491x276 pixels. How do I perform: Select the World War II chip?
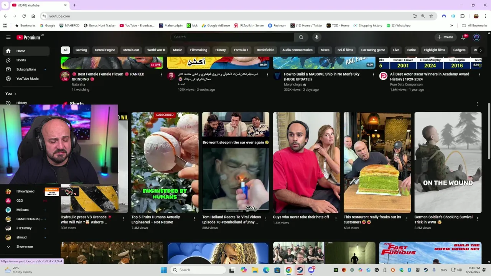[156, 50]
